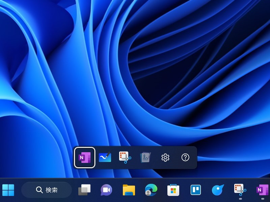Open the Windows Start menu
Viewport: 270px width, 202px height.
[8, 190]
